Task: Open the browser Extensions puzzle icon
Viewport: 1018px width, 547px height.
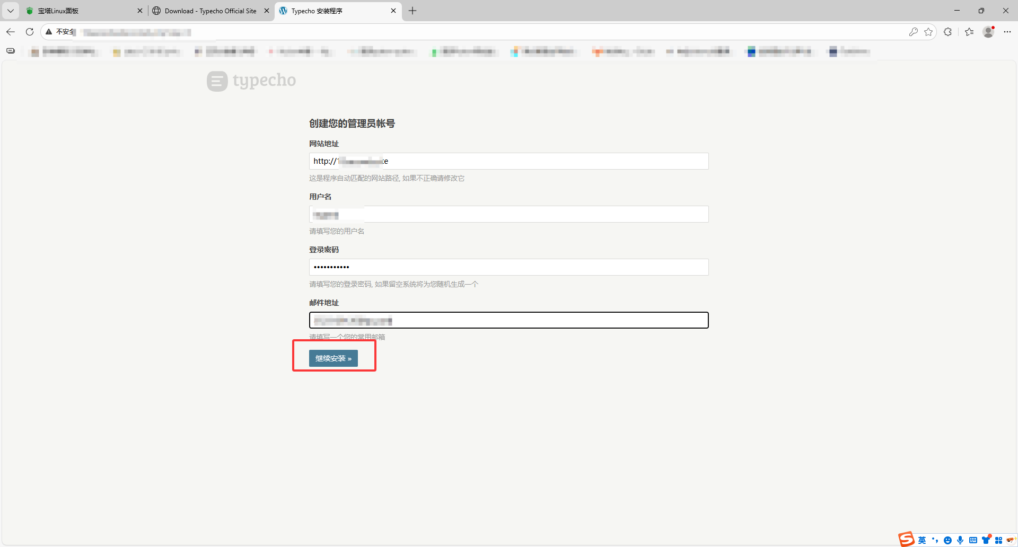Action: tap(948, 32)
